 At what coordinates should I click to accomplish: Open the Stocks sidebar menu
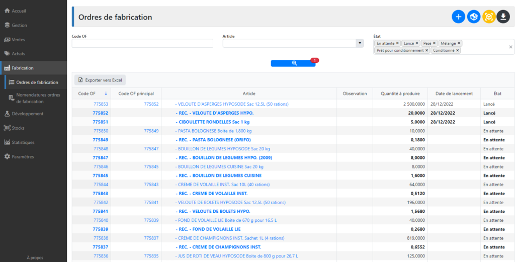18,128
